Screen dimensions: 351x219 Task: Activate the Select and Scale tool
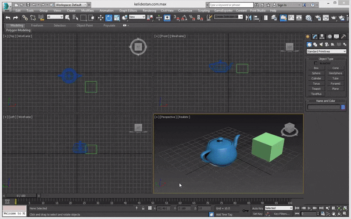click(x=117, y=18)
